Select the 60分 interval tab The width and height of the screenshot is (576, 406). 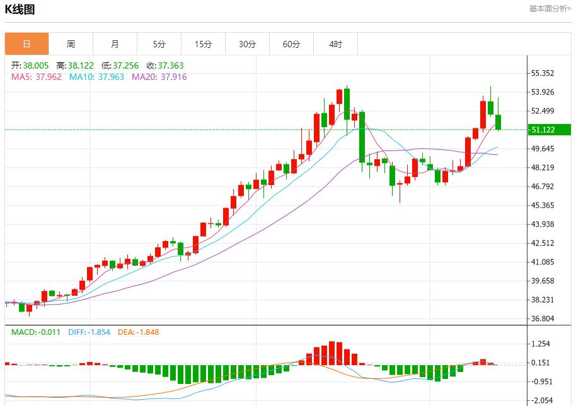(291, 44)
